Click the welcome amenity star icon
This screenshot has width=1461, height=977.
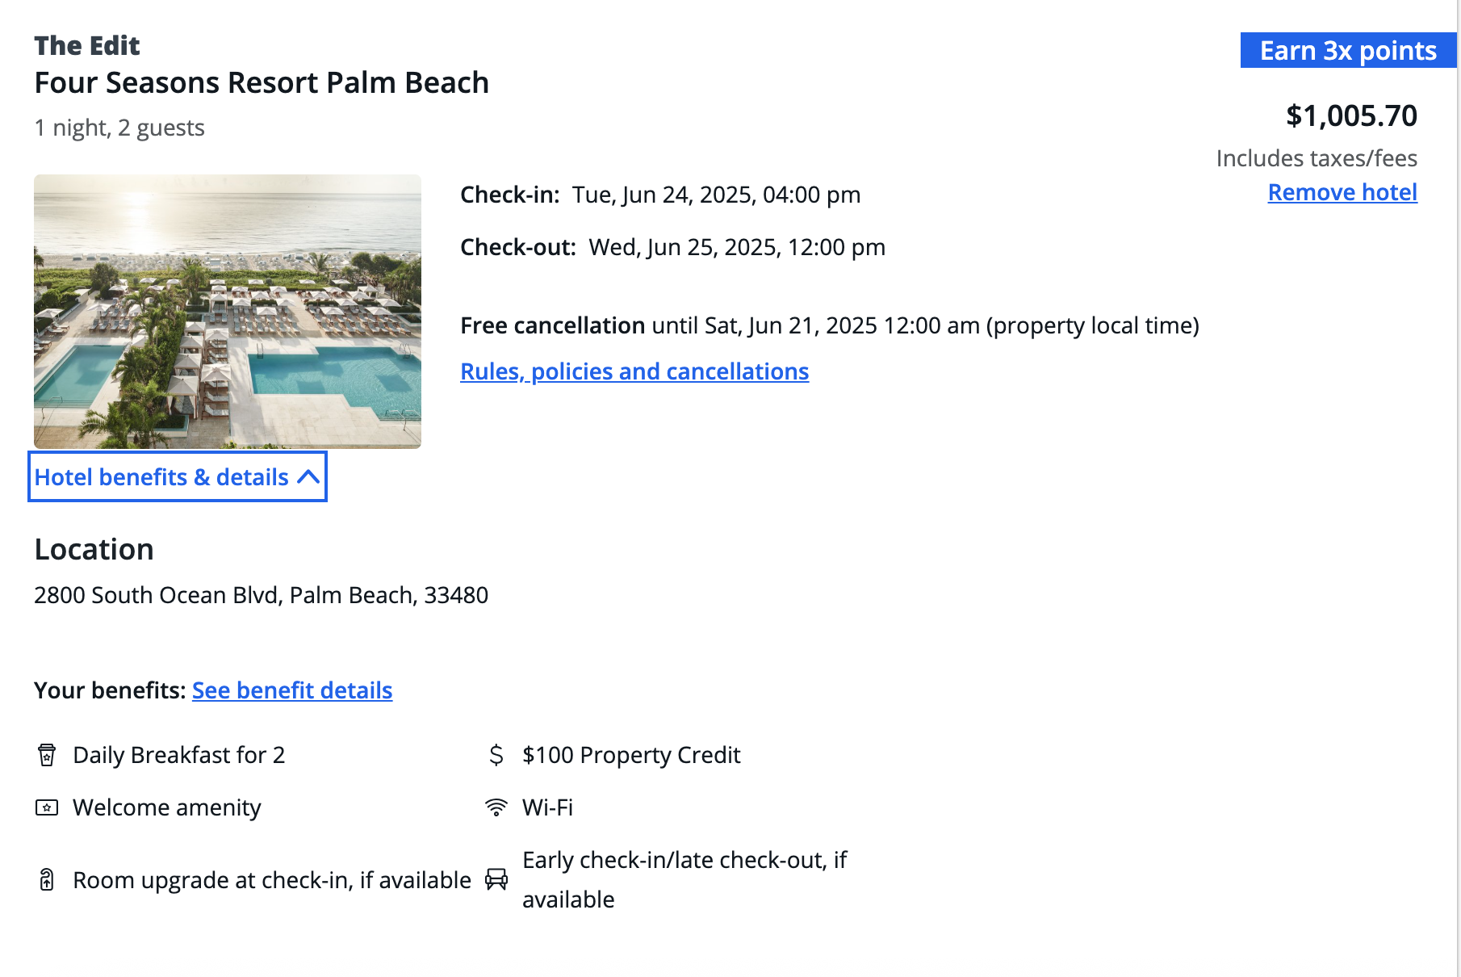(47, 807)
